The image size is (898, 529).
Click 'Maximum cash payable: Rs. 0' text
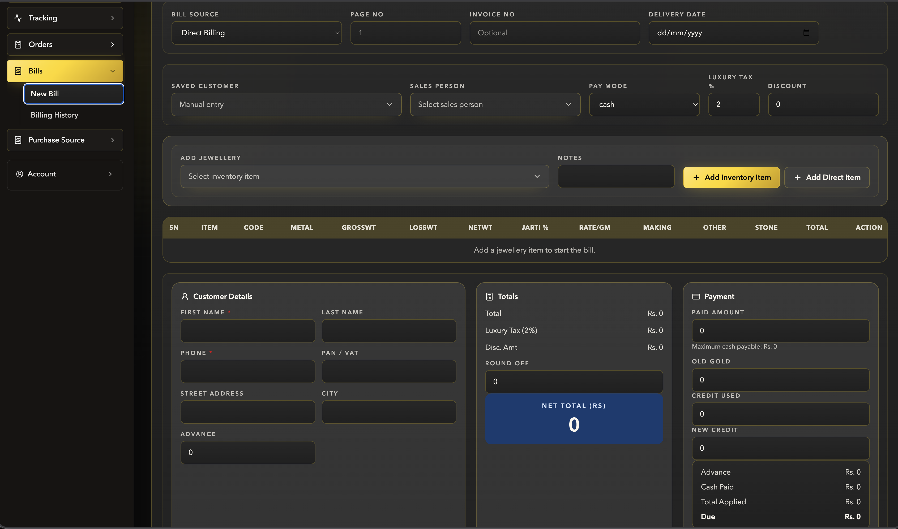(734, 347)
